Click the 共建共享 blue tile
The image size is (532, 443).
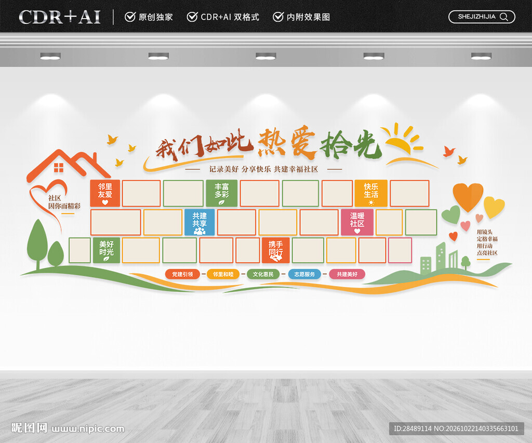(199, 222)
